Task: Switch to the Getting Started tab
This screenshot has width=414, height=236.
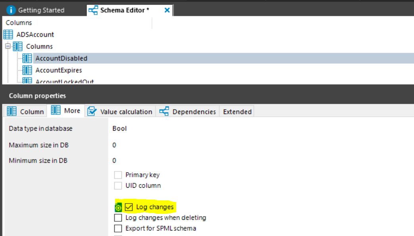Action: pos(35,10)
